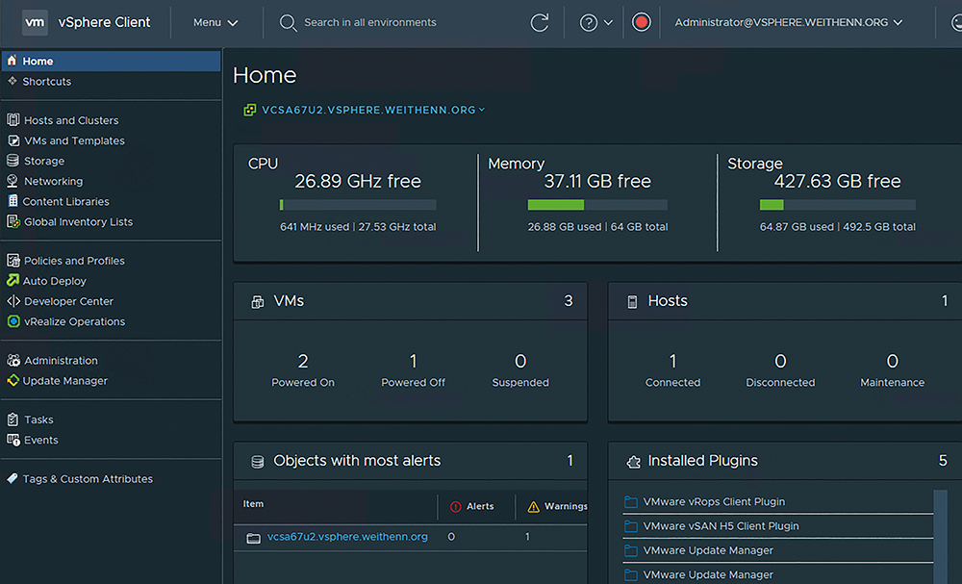Click the search magnifier icon

point(288,23)
